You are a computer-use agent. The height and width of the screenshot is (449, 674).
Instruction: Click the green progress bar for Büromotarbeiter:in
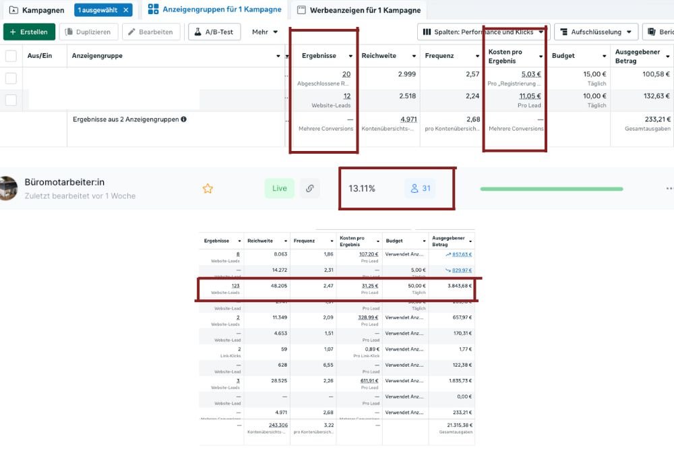[551, 189]
